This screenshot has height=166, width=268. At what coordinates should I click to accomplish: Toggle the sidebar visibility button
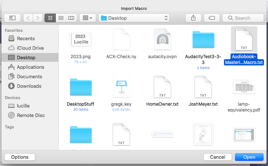point(12,18)
